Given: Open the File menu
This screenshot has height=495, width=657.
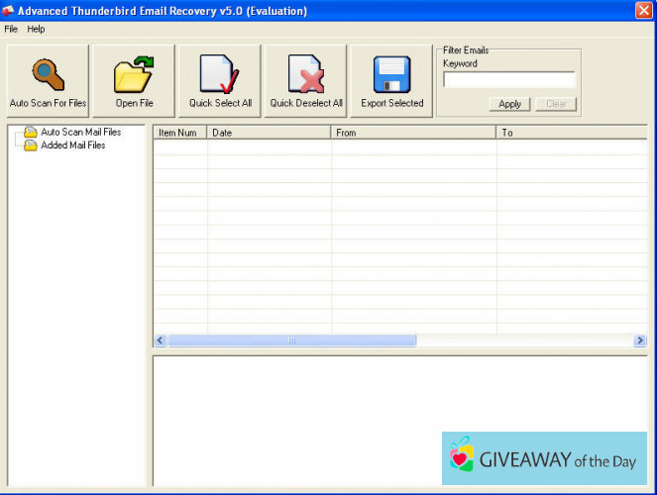Looking at the screenshot, I should pyautogui.click(x=11, y=29).
